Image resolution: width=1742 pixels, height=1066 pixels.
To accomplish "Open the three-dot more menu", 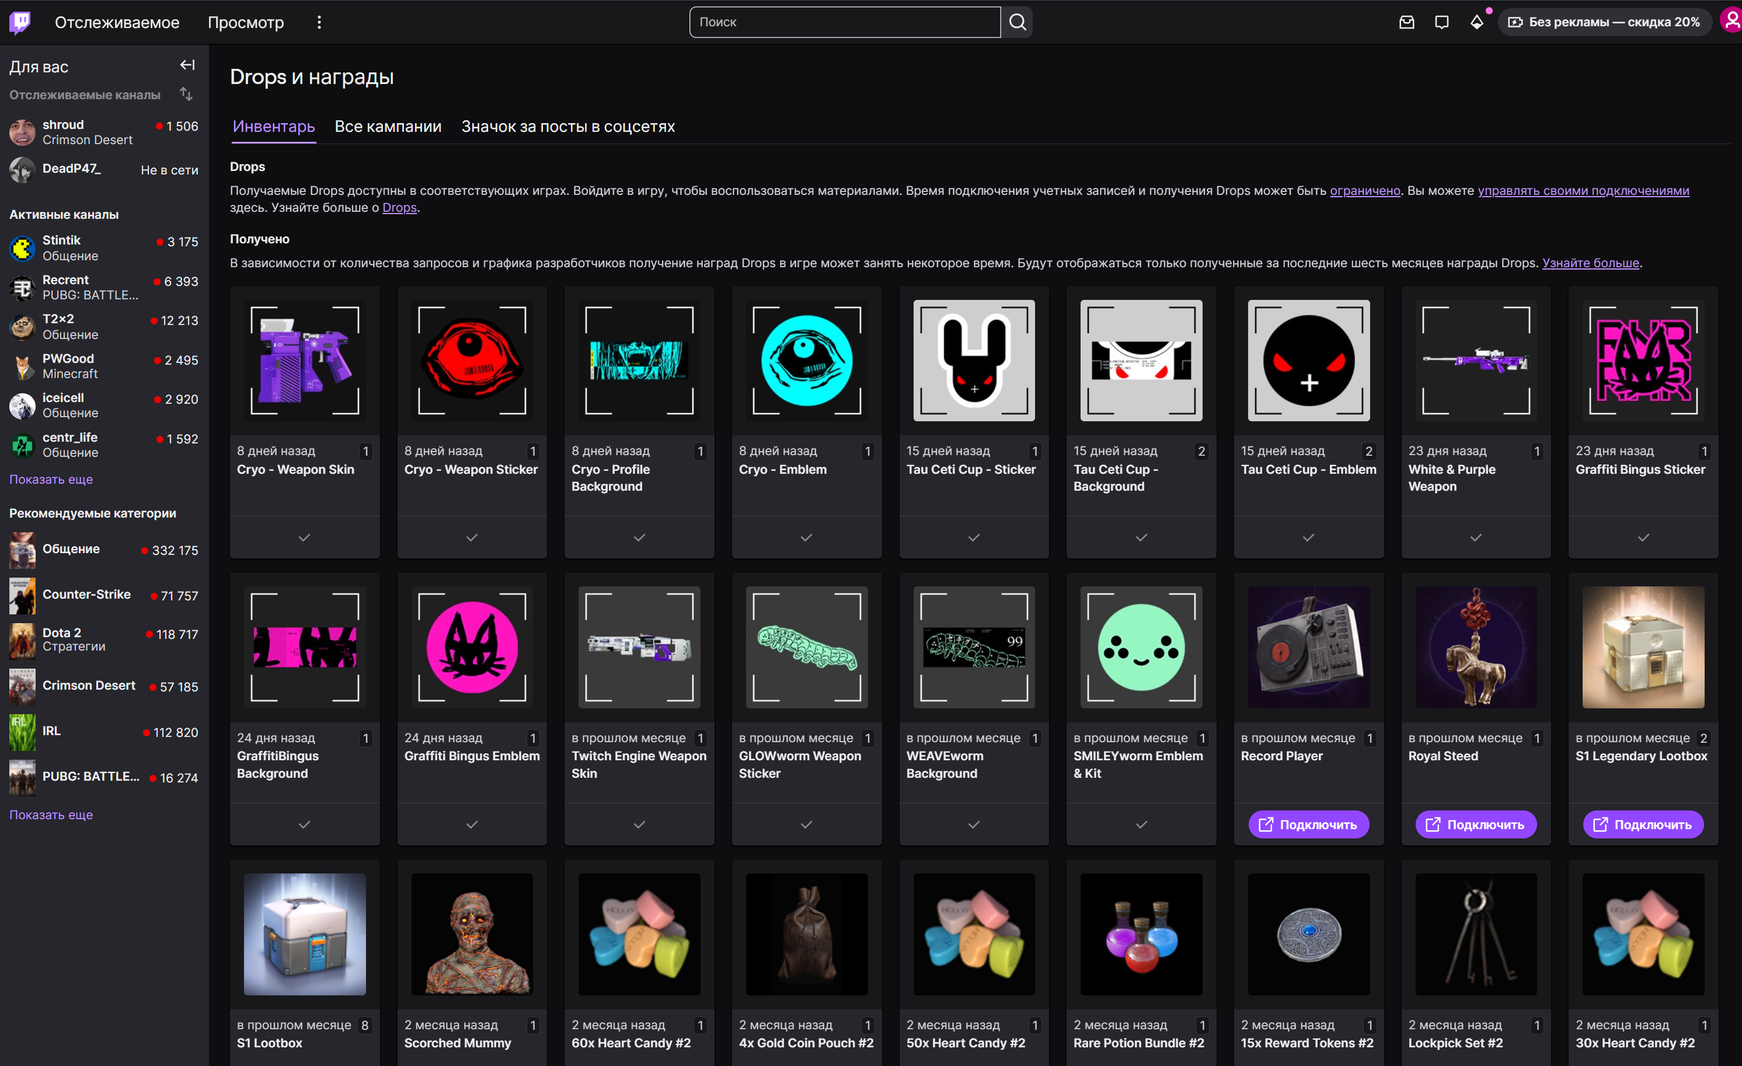I will 319,22.
